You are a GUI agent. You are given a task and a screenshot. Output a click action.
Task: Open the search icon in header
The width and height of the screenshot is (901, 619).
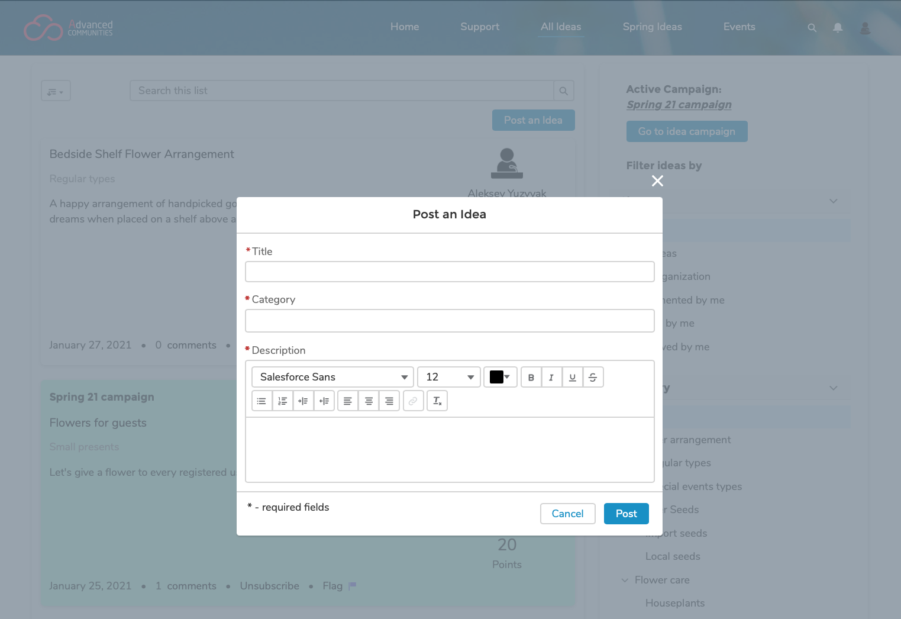812,28
